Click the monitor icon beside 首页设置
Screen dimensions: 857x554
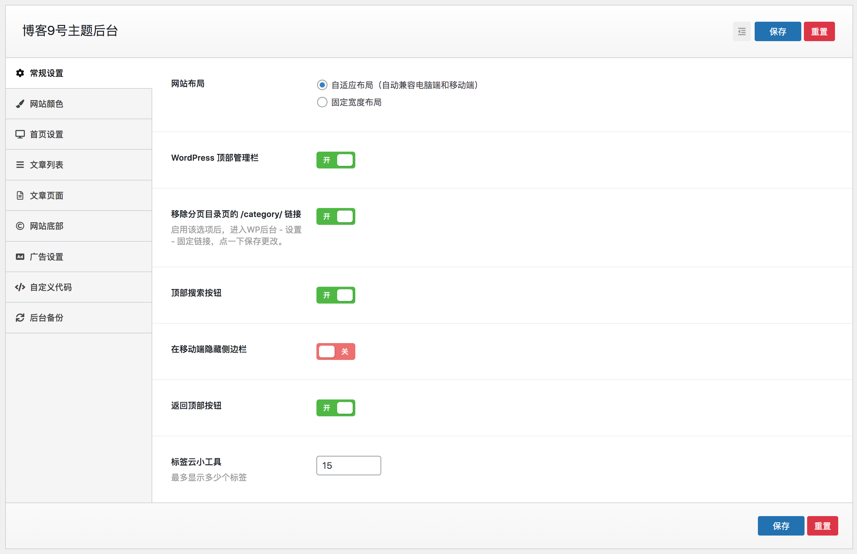click(x=20, y=134)
